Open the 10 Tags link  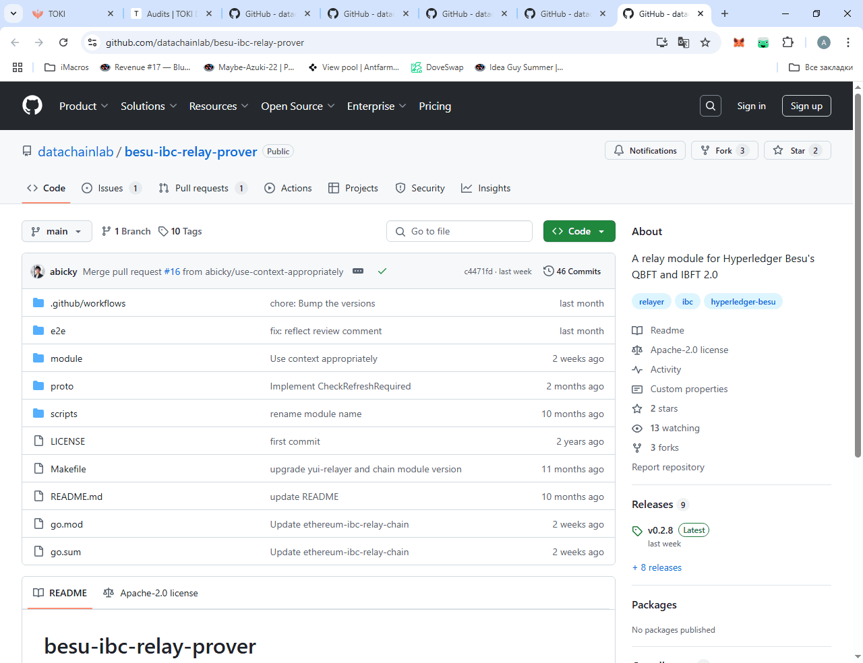(x=180, y=231)
